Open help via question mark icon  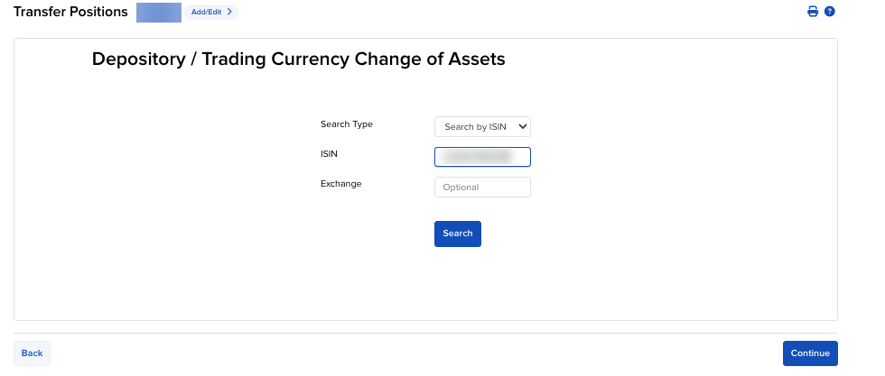point(830,12)
